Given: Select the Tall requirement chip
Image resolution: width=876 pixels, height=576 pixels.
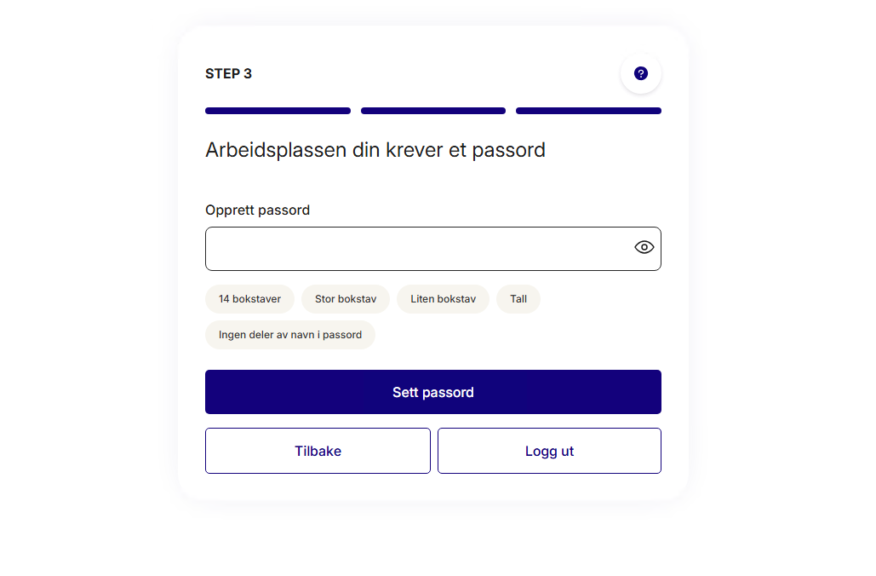Looking at the screenshot, I should coord(518,299).
